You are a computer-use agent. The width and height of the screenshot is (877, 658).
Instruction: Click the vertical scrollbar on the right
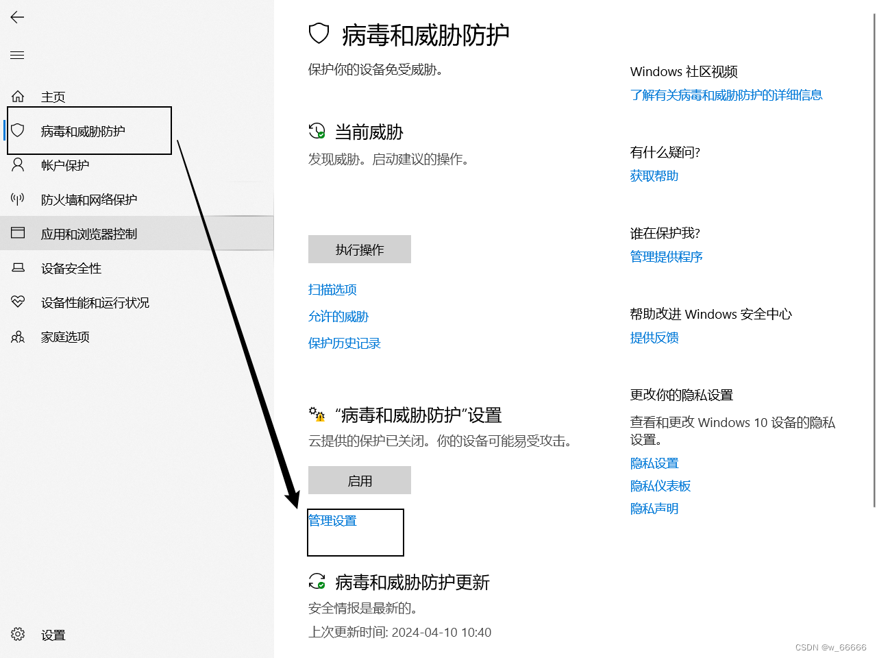coord(874,260)
